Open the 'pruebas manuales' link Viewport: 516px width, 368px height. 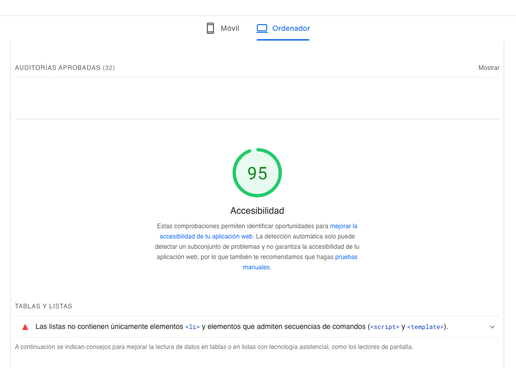coord(346,257)
